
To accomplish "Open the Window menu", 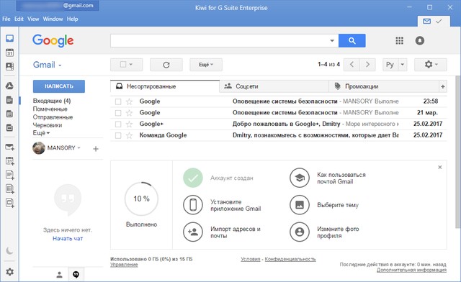I will (53, 19).
